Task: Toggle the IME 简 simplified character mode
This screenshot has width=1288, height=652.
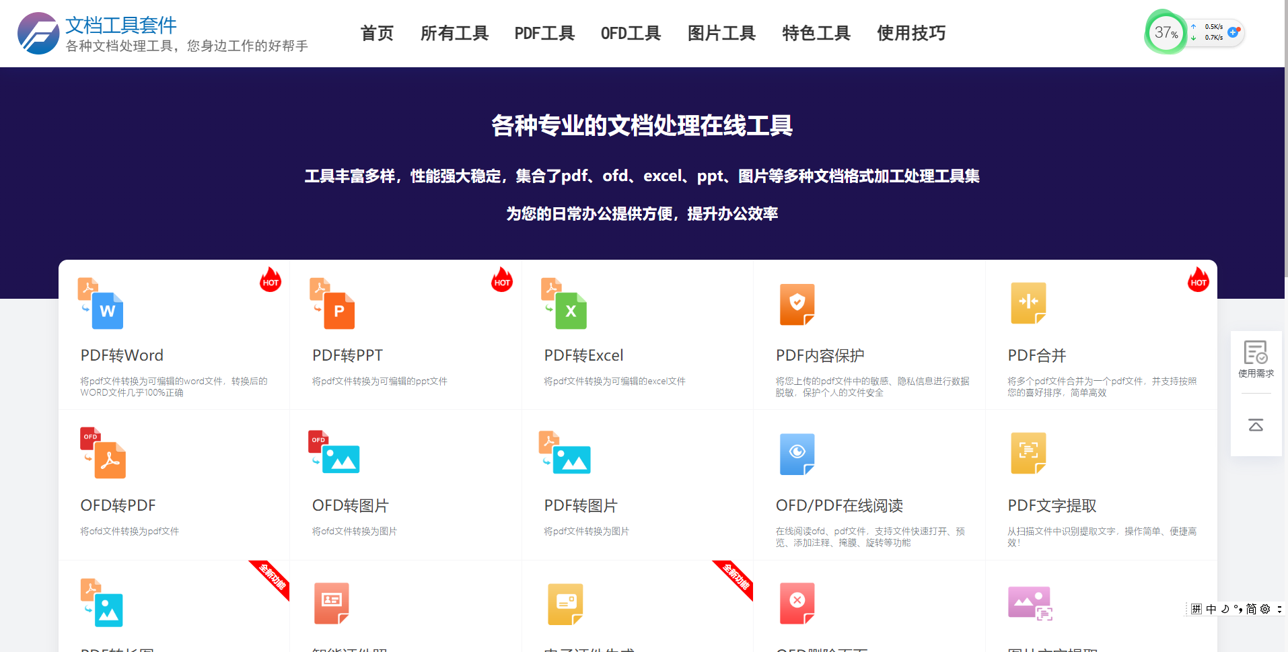Action: [1252, 609]
